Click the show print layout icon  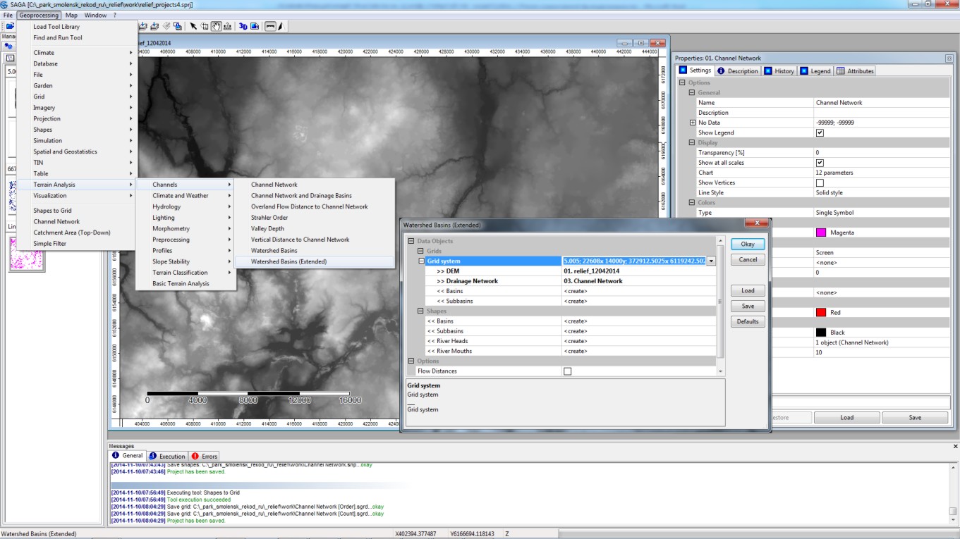click(x=255, y=27)
